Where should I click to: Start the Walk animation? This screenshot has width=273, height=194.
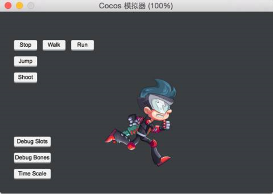54,45
